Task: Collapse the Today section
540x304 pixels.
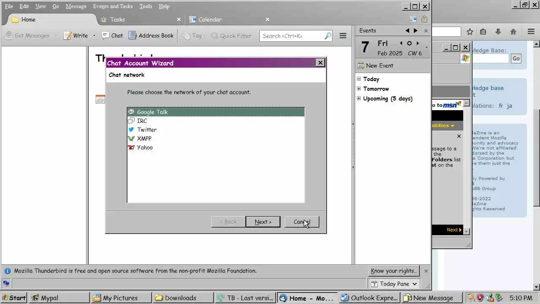Action: point(359,79)
